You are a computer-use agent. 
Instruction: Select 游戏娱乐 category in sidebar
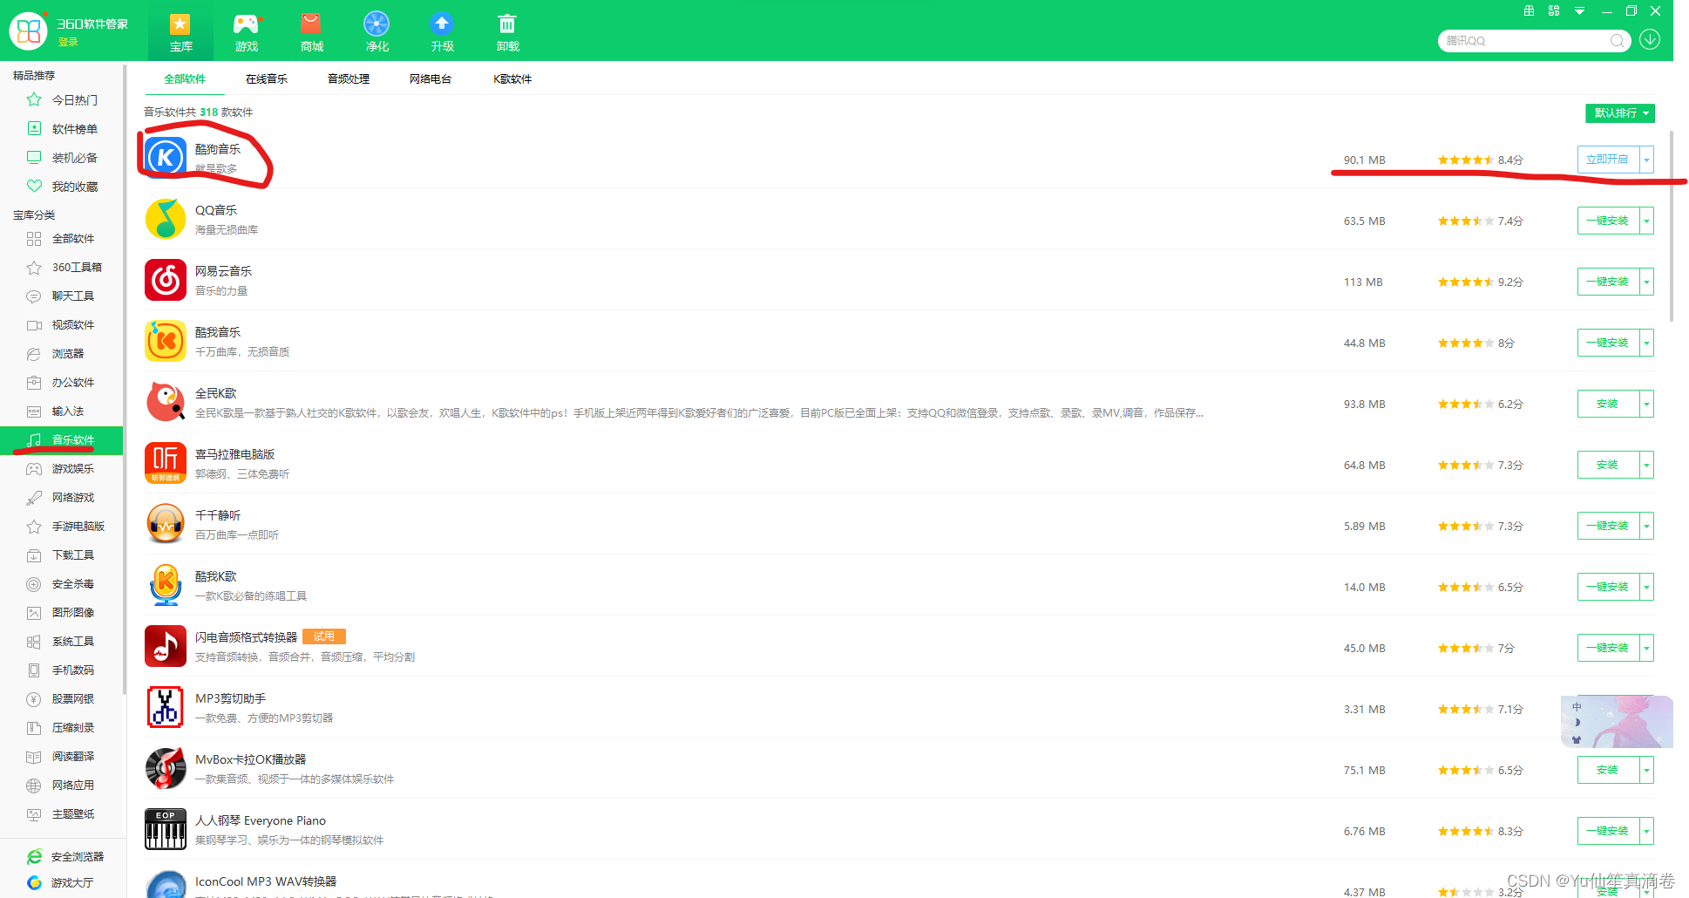coord(62,469)
